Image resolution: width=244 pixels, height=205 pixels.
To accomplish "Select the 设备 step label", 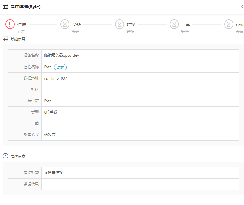I will pos(76,25).
